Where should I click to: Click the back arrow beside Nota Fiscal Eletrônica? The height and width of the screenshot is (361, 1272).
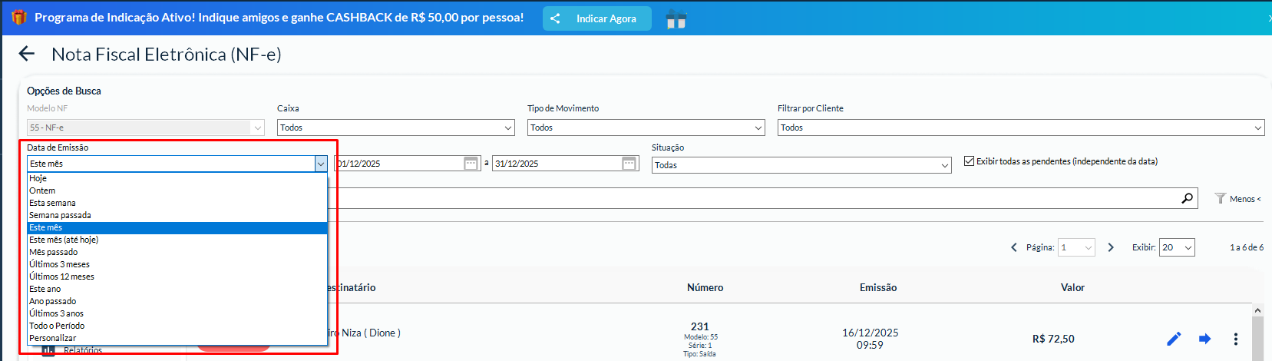tap(27, 54)
